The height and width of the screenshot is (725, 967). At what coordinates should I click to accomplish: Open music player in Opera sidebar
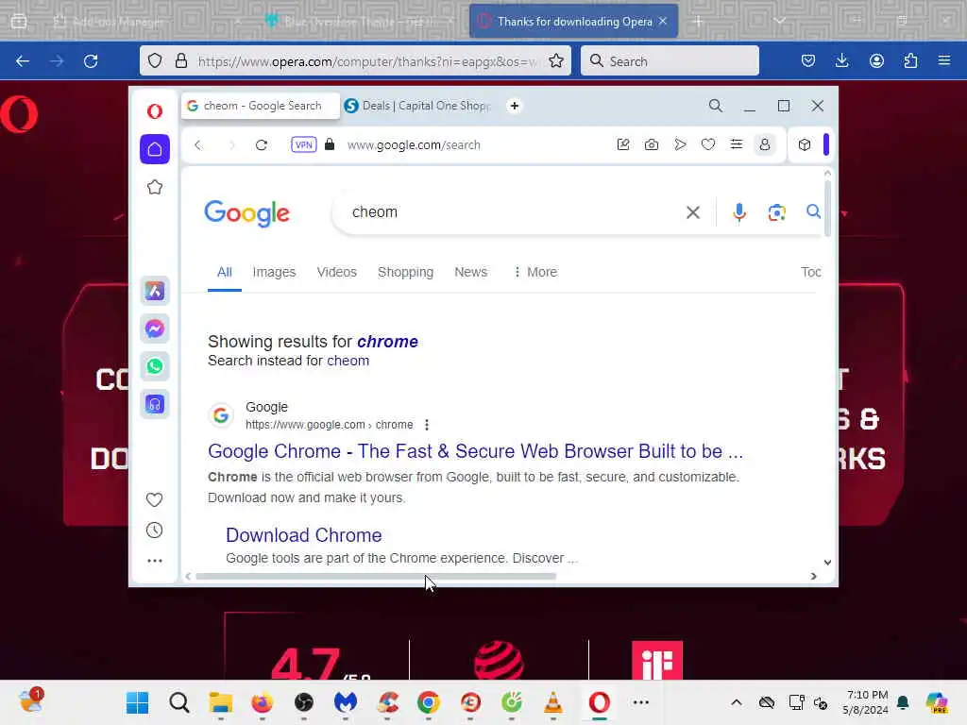coord(155,404)
